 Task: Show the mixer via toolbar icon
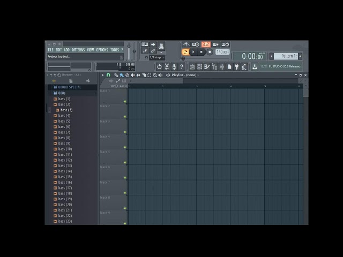click(222, 66)
